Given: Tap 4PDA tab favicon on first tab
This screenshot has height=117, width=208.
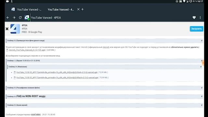Looking at the screenshot, I should click(x=13, y=9).
